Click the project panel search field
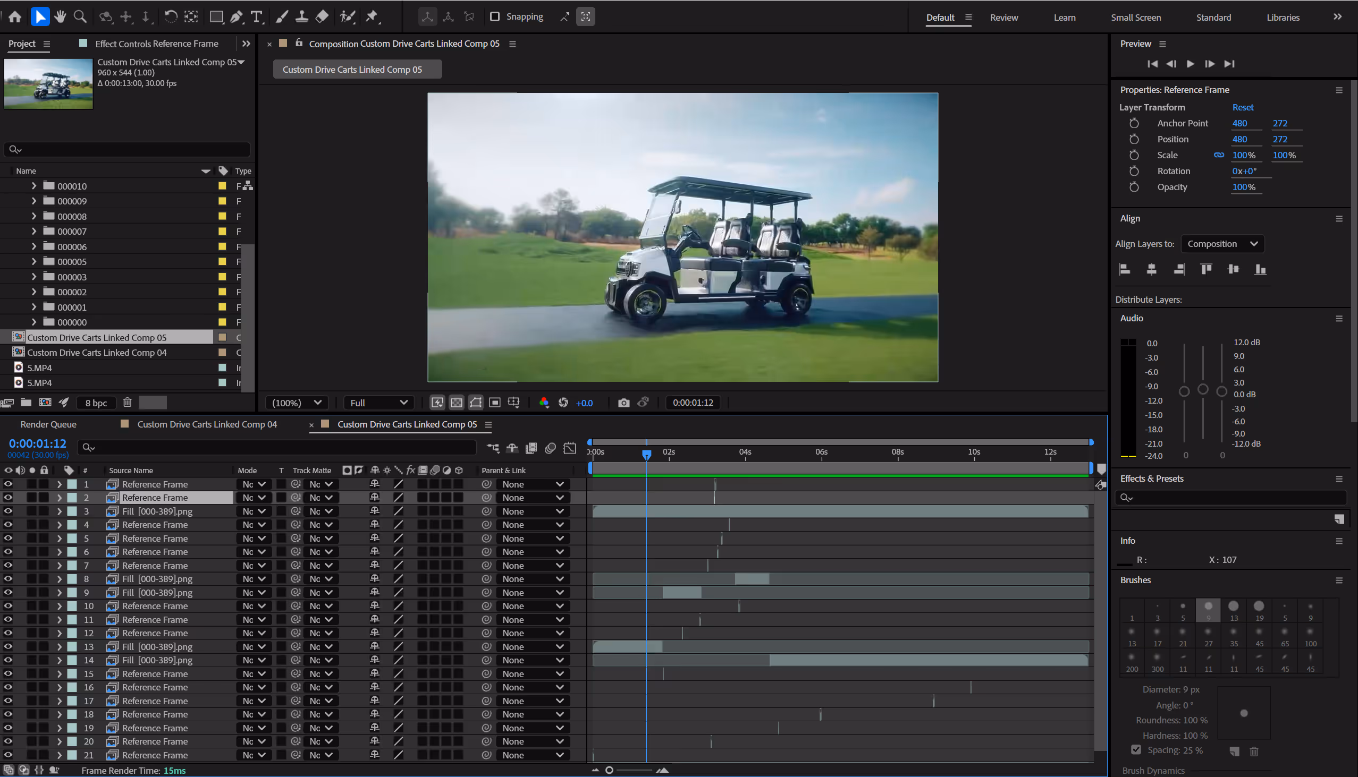Image resolution: width=1358 pixels, height=777 pixels. click(x=127, y=149)
